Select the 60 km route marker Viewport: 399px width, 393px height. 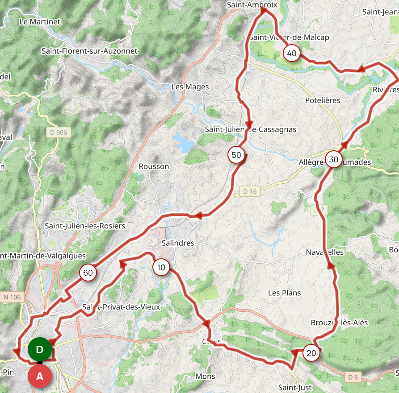(88, 273)
